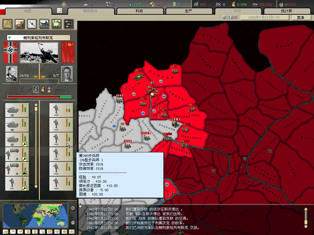This screenshot has height=235, width=314.
Task: Click the red-green battle progress bar
Action: pyautogui.click(x=39, y=97)
